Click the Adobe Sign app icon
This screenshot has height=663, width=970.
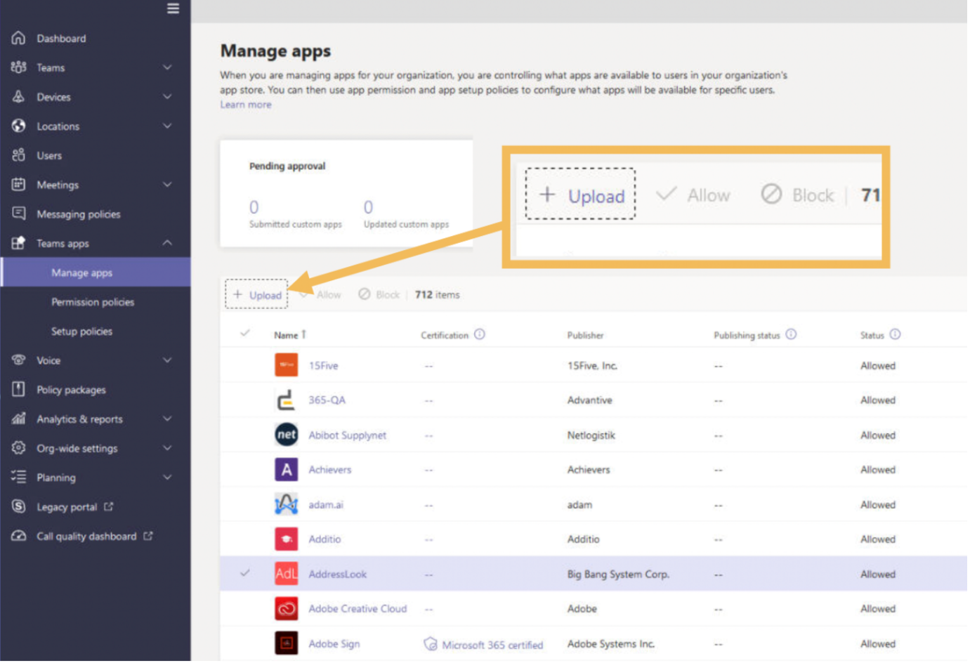(287, 643)
